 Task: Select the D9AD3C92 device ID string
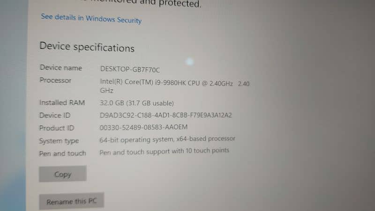[166, 115]
